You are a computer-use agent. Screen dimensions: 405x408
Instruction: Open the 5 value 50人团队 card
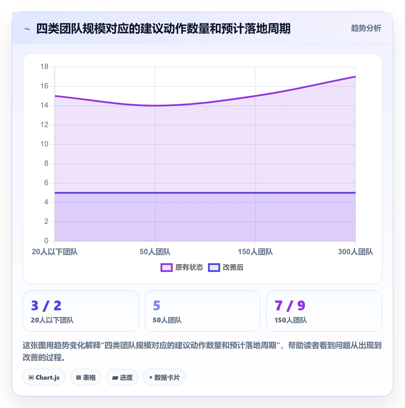point(203,311)
